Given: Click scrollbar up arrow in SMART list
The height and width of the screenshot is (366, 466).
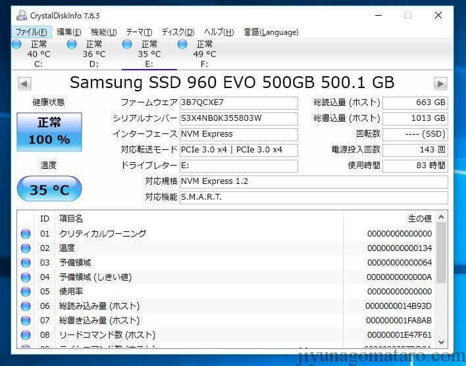Looking at the screenshot, I should pyautogui.click(x=441, y=217).
